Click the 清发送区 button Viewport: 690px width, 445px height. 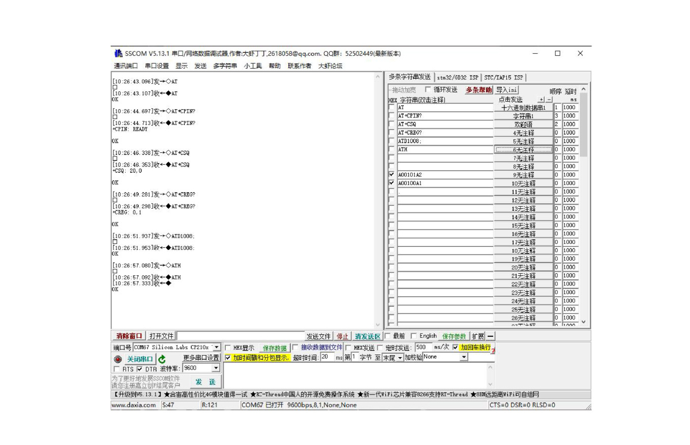[368, 336]
